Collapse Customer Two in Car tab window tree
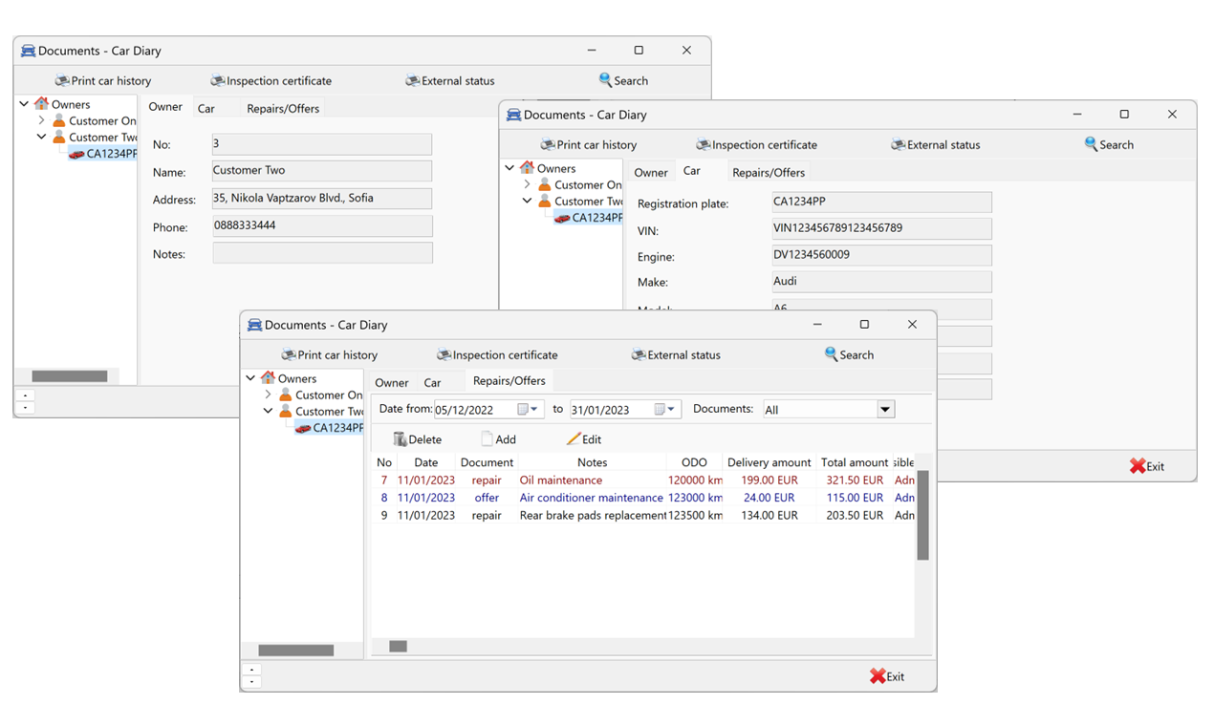 pos(527,201)
